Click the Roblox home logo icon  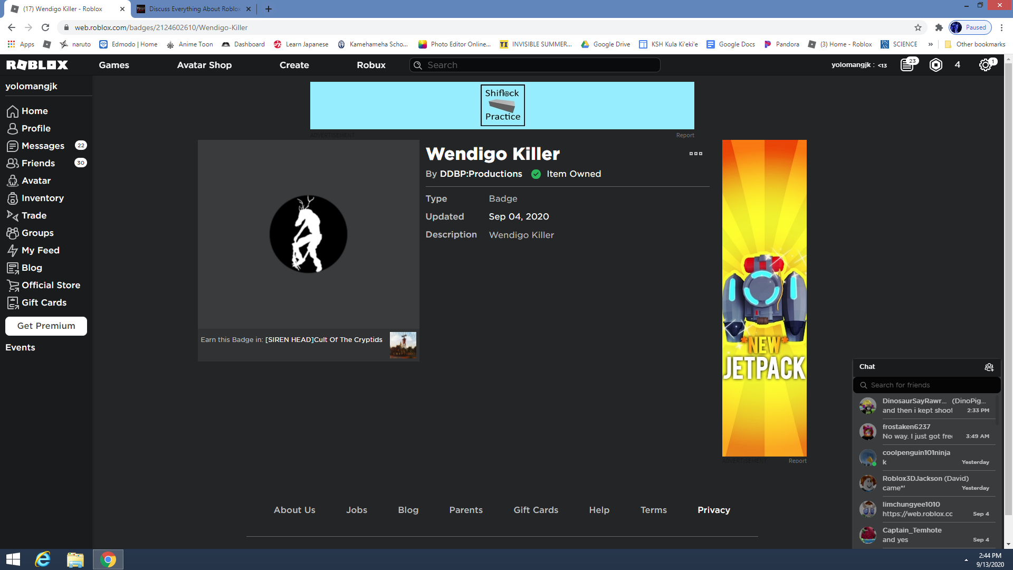click(37, 65)
